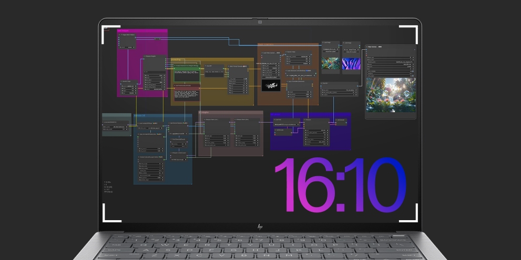The width and height of the screenshot is (521, 260).
Task: Collapse the Batch Prompt Schedule node
Action: [229, 67]
